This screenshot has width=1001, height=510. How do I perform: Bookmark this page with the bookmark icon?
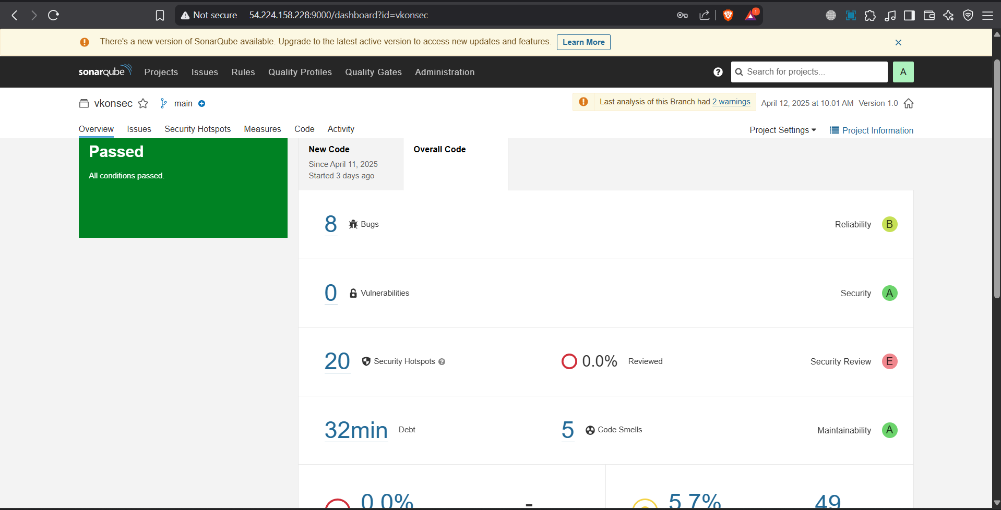pyautogui.click(x=160, y=16)
